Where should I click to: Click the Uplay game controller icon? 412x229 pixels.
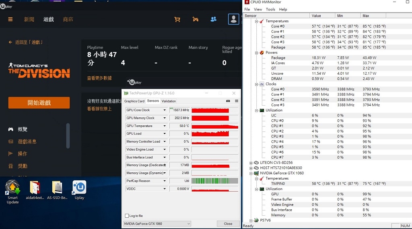[x=195, y=19]
